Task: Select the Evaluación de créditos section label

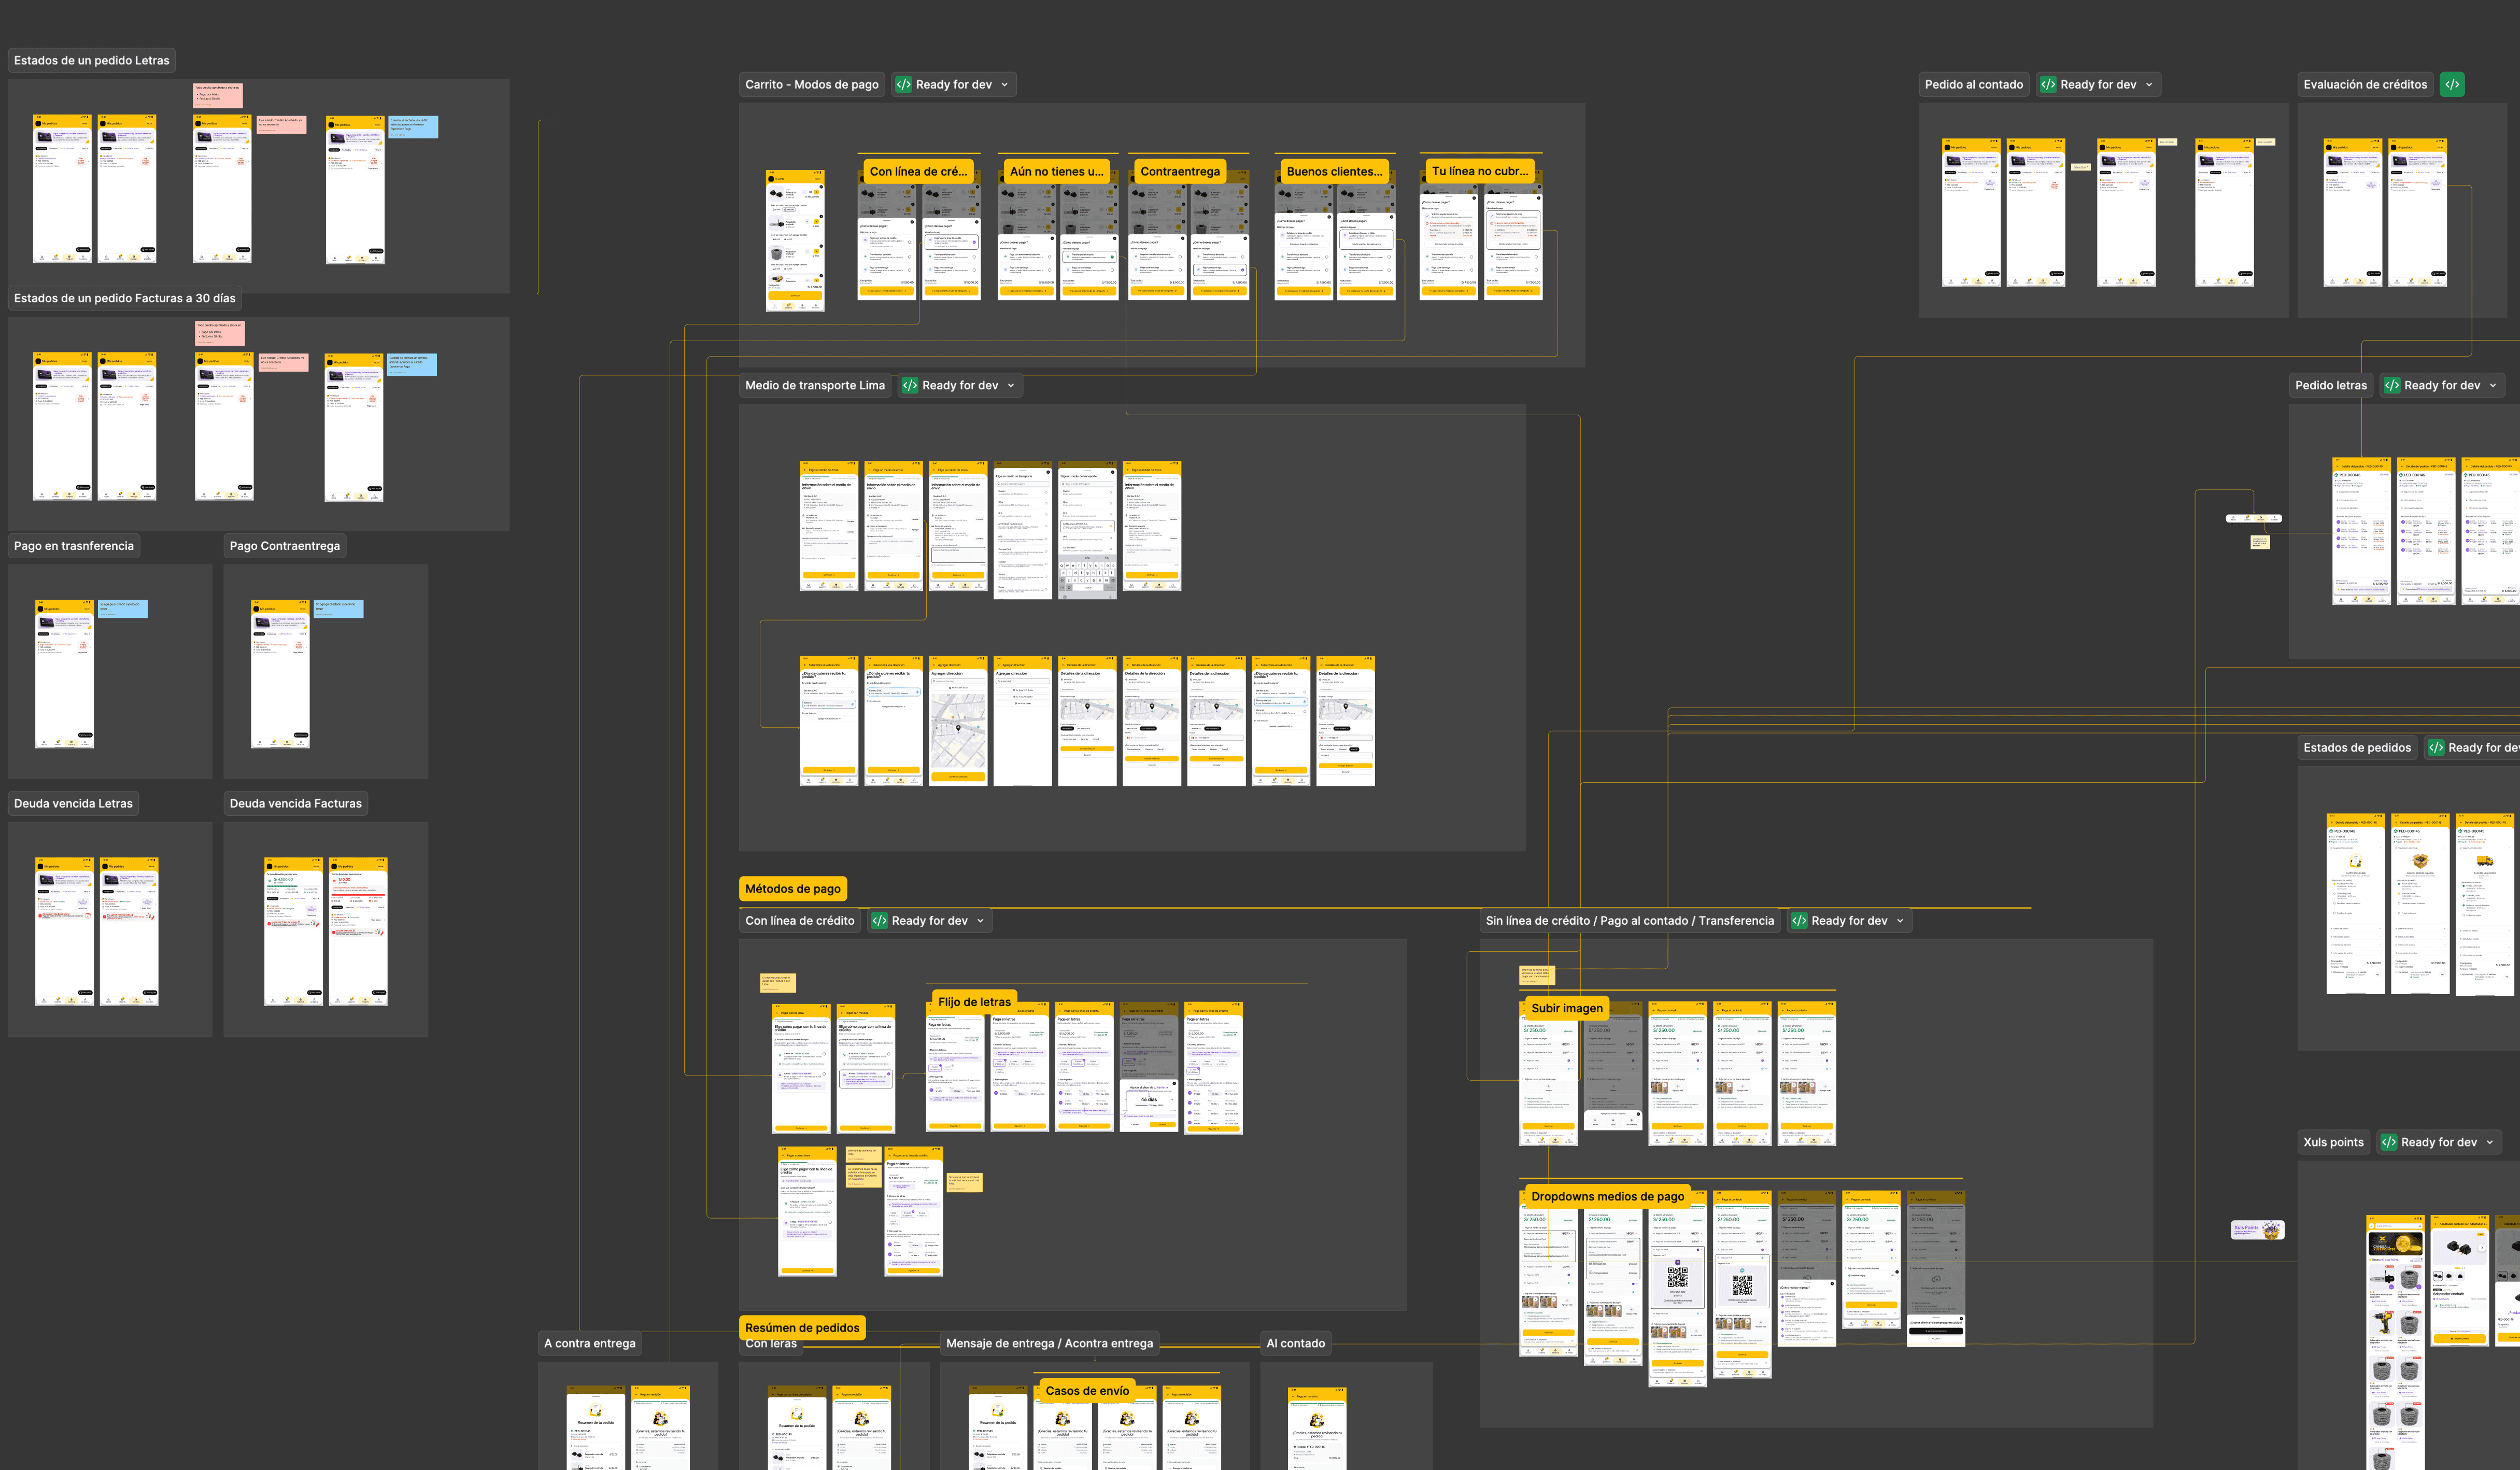Action: 2365,85
